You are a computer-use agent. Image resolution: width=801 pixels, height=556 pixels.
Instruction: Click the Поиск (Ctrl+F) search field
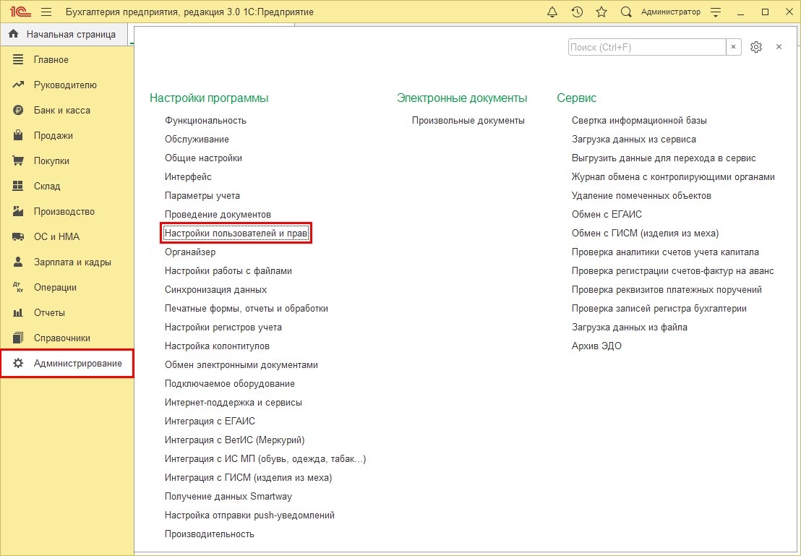point(647,47)
